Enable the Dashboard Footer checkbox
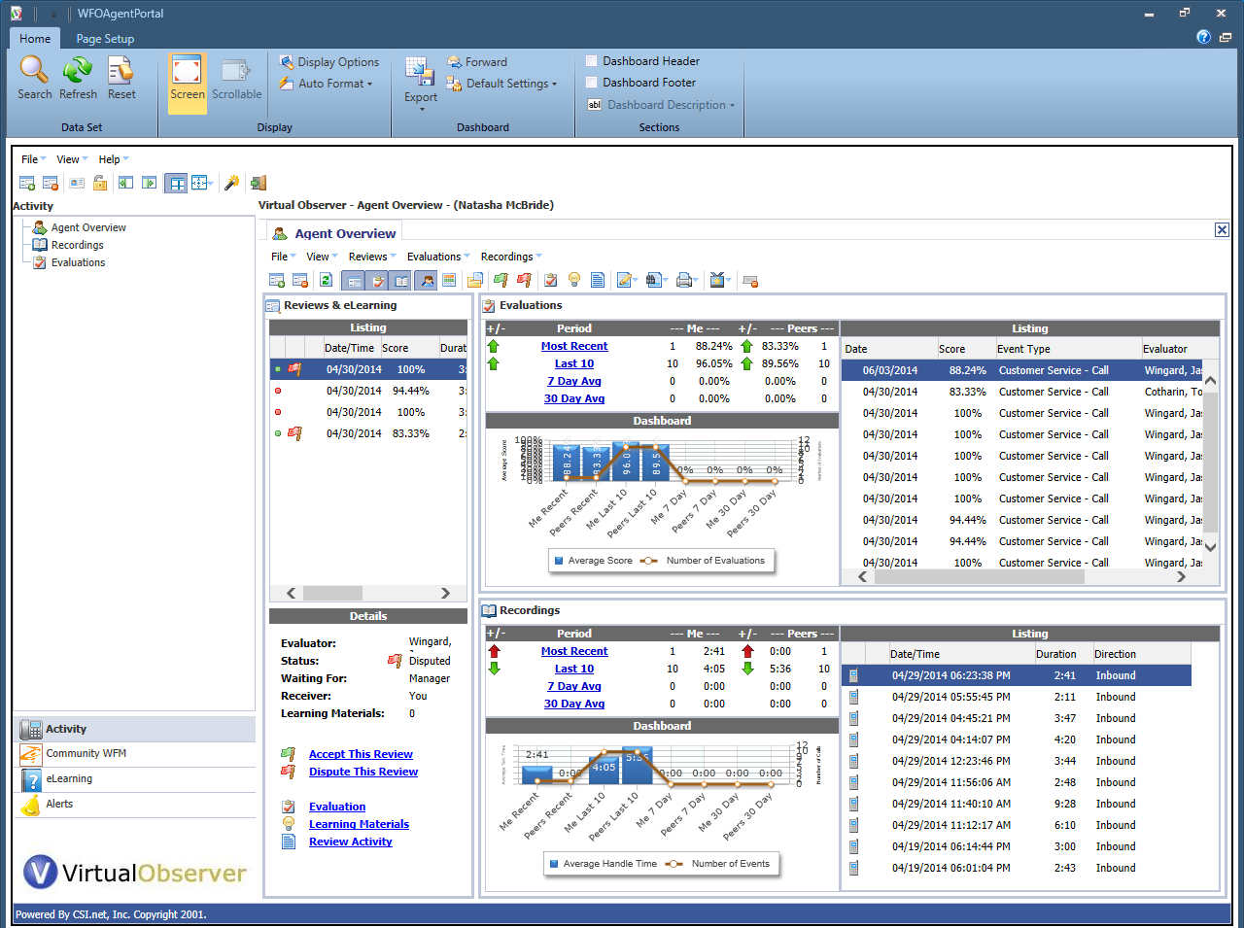This screenshot has width=1244, height=928. (x=592, y=83)
